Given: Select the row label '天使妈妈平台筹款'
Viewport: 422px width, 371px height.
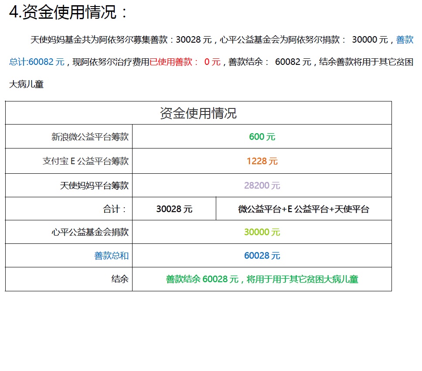Looking at the screenshot, I should click(94, 185).
